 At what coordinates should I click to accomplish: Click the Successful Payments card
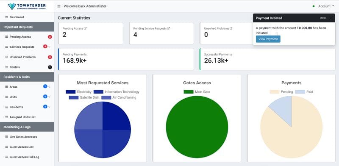pos(267,59)
